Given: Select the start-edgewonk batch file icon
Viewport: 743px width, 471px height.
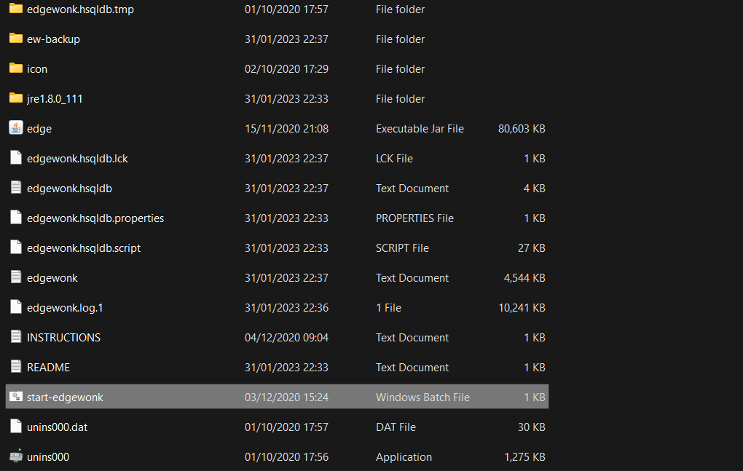Looking at the screenshot, I should tap(16, 397).
